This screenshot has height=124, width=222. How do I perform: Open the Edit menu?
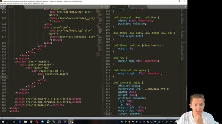(x=5, y=4)
